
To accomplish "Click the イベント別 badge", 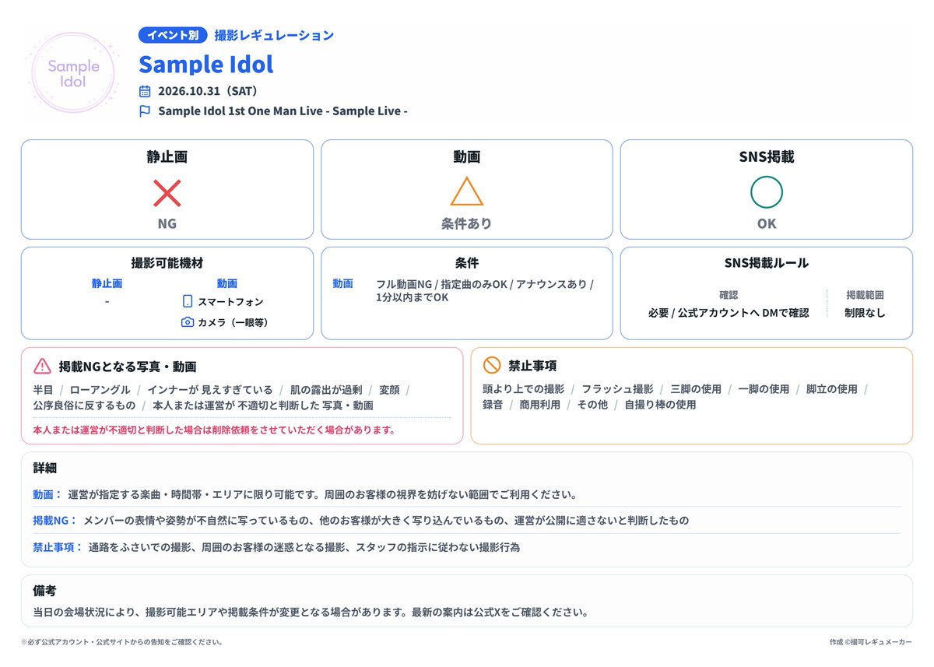I will (173, 35).
